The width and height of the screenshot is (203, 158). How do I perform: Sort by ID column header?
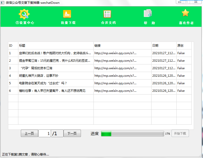click(x=13, y=45)
